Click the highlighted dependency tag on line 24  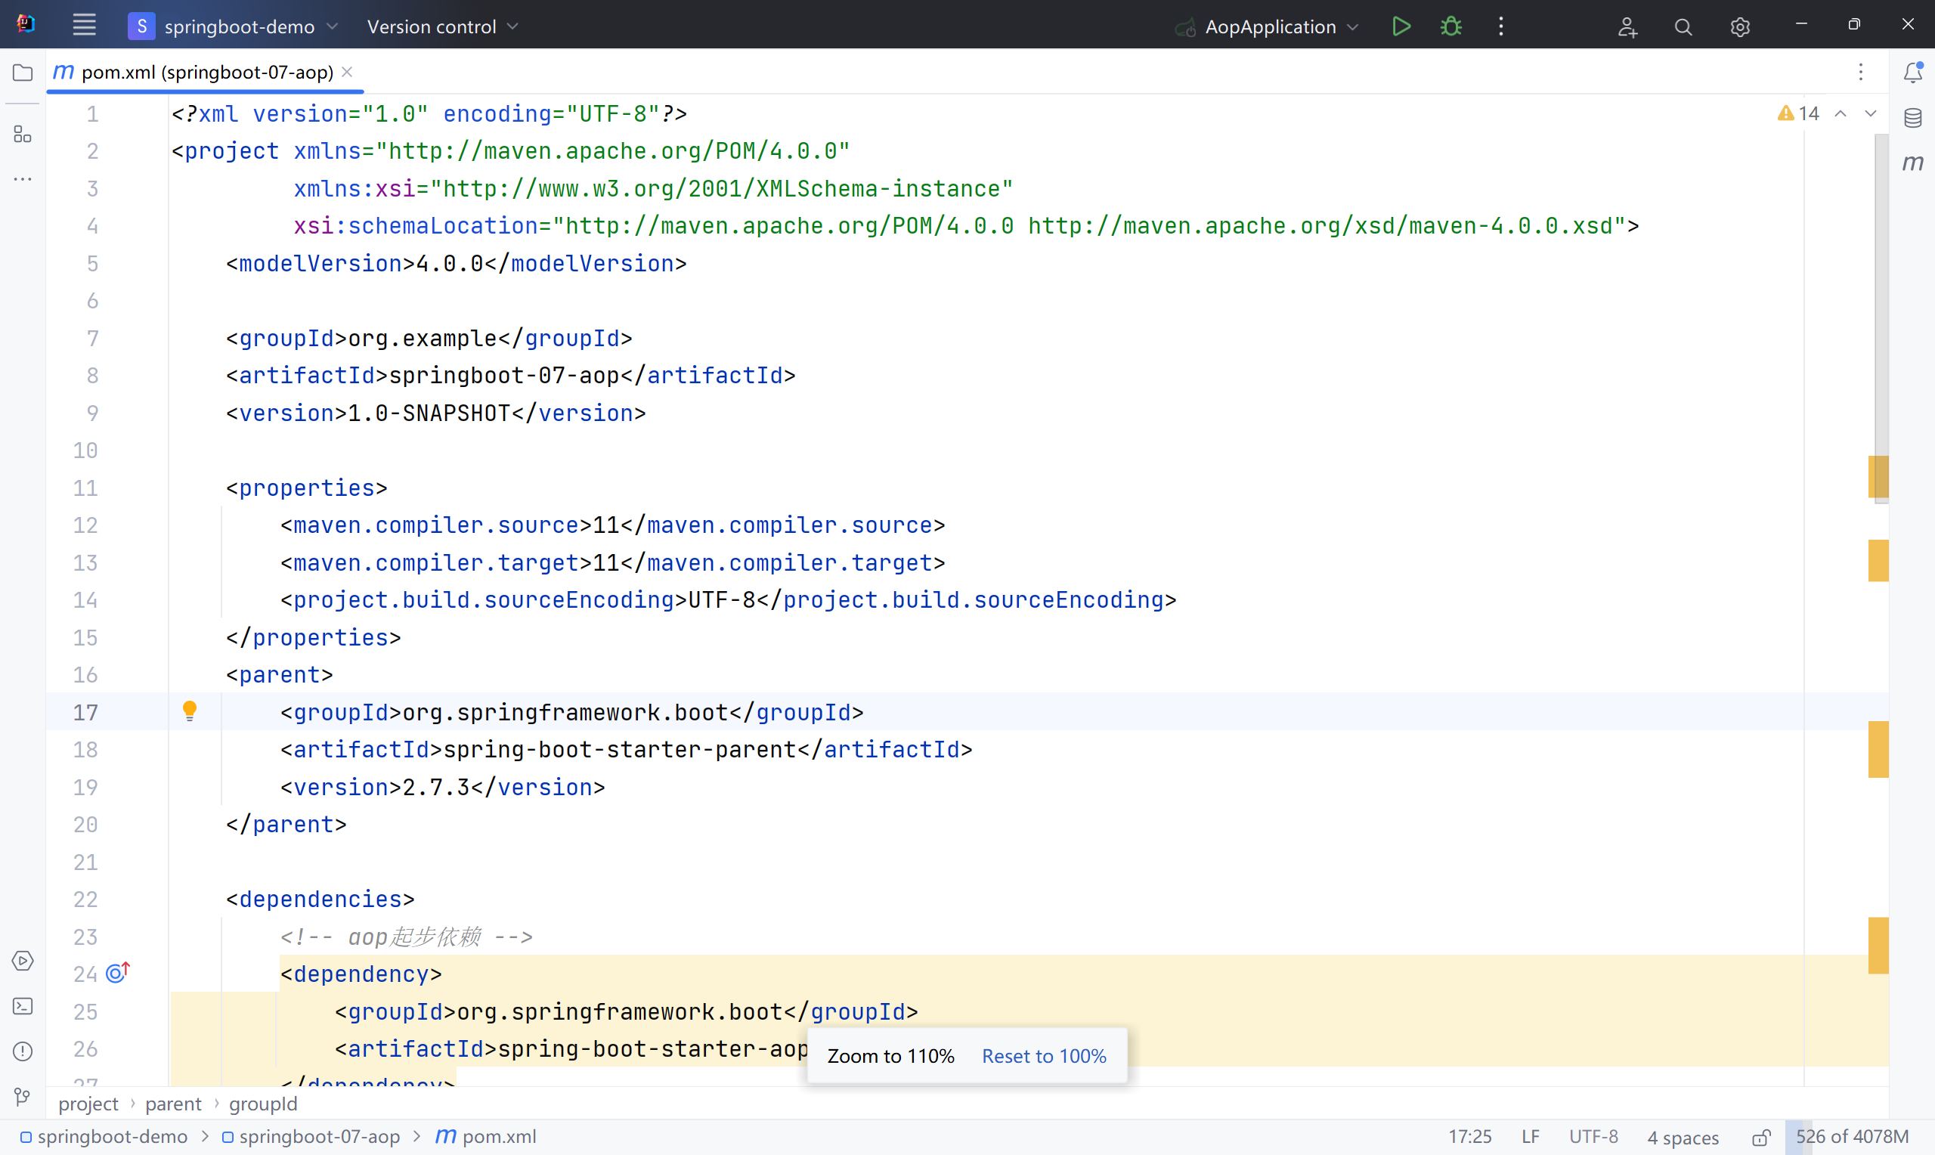361,974
